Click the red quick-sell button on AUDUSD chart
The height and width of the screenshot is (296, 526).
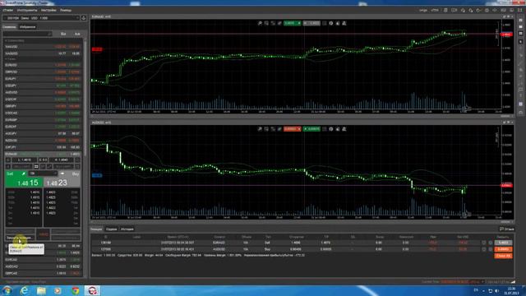tap(293, 129)
